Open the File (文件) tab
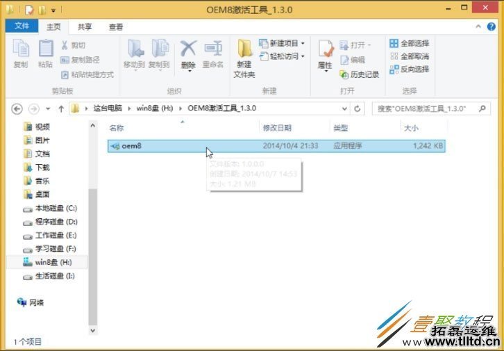 click(22, 26)
